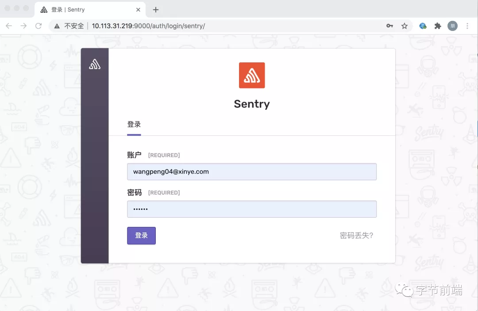
Task: Click the password key icon in address bar
Action: coord(389,26)
